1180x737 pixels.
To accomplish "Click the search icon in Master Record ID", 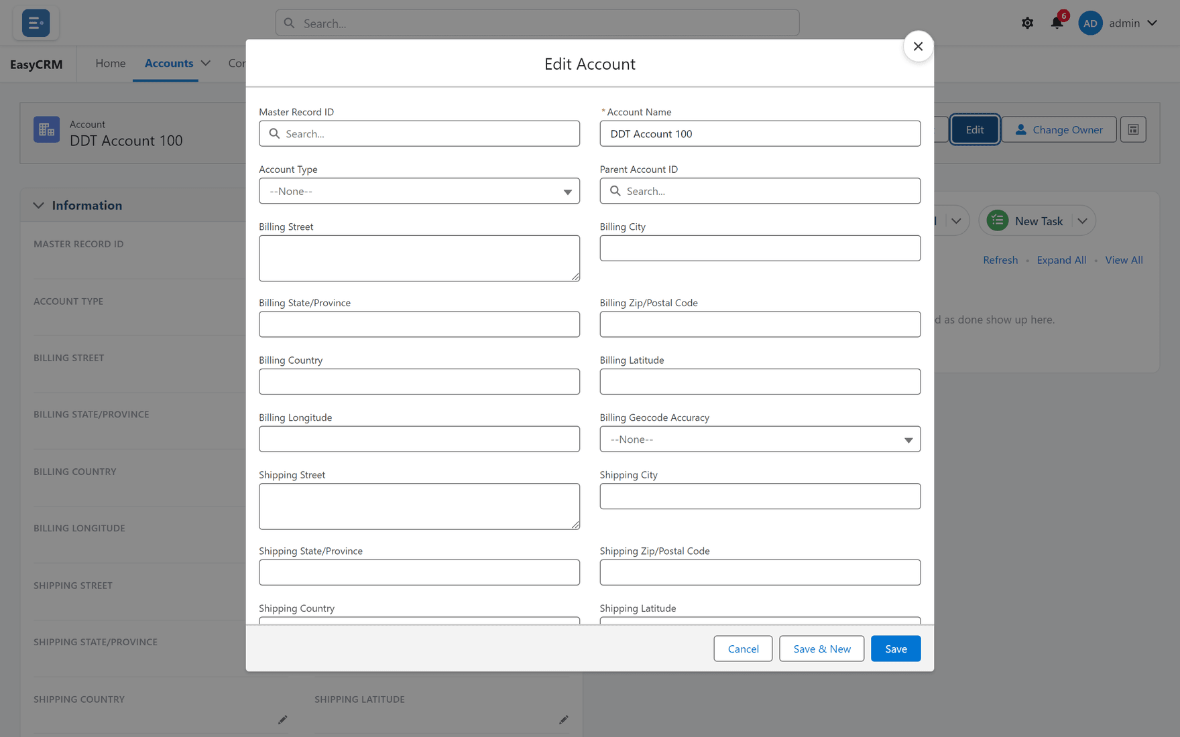I will (274, 133).
